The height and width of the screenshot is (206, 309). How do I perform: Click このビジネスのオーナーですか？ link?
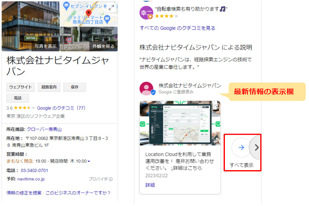tap(78, 193)
